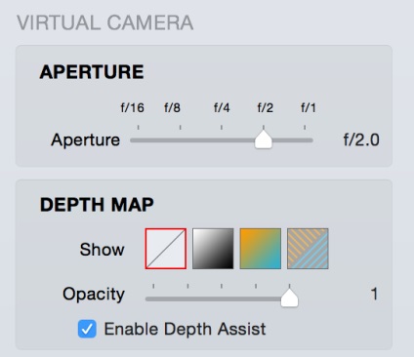This screenshot has width=414, height=357.
Task: Set aperture to the f/1 tick mark
Action: (305, 140)
